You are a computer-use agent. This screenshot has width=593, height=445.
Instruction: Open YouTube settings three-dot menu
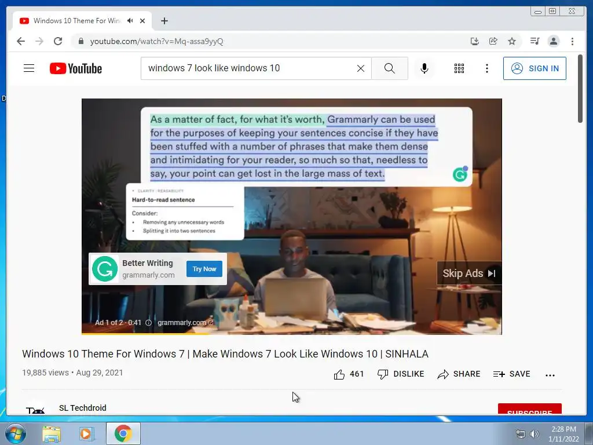pos(486,68)
